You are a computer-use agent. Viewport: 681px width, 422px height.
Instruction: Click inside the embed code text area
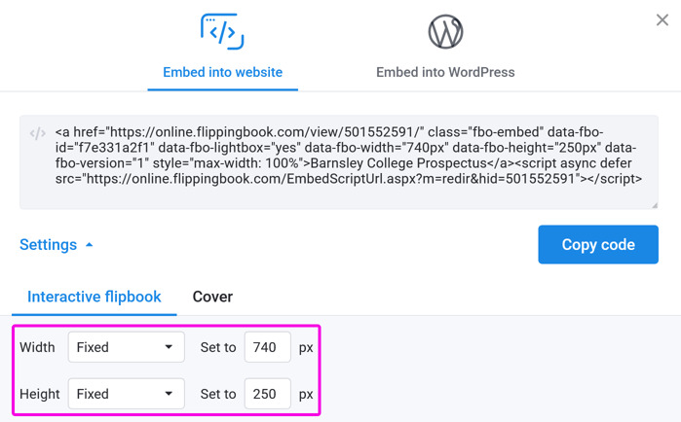(339, 162)
